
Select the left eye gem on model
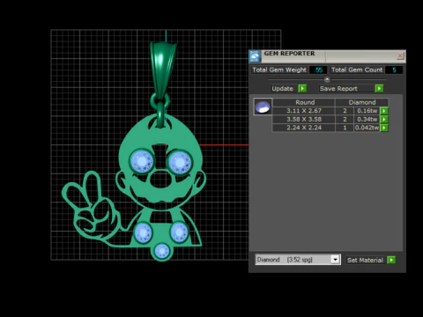[142, 162]
